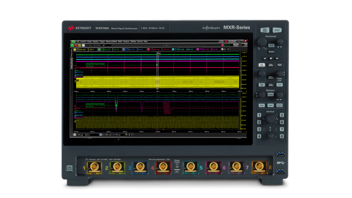Click the large vertical scale knob
The height and width of the screenshot is (198, 352).
pyautogui.click(x=270, y=119)
